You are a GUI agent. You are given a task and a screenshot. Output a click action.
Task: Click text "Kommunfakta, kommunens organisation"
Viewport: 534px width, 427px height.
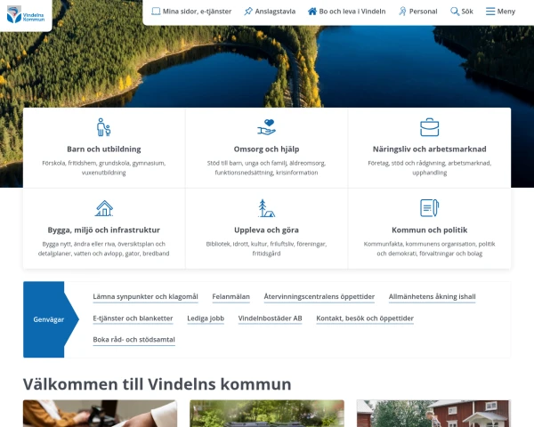pos(419,244)
